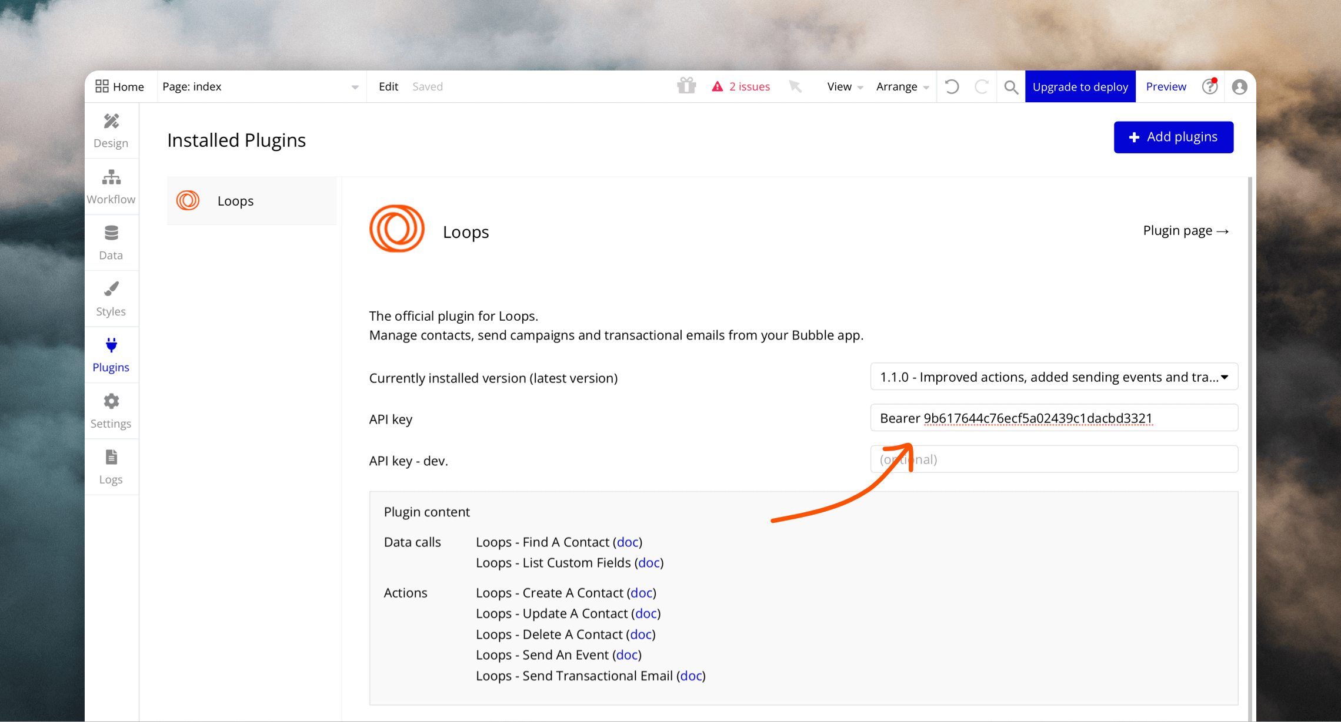Open the help question mark icon

tap(1209, 86)
